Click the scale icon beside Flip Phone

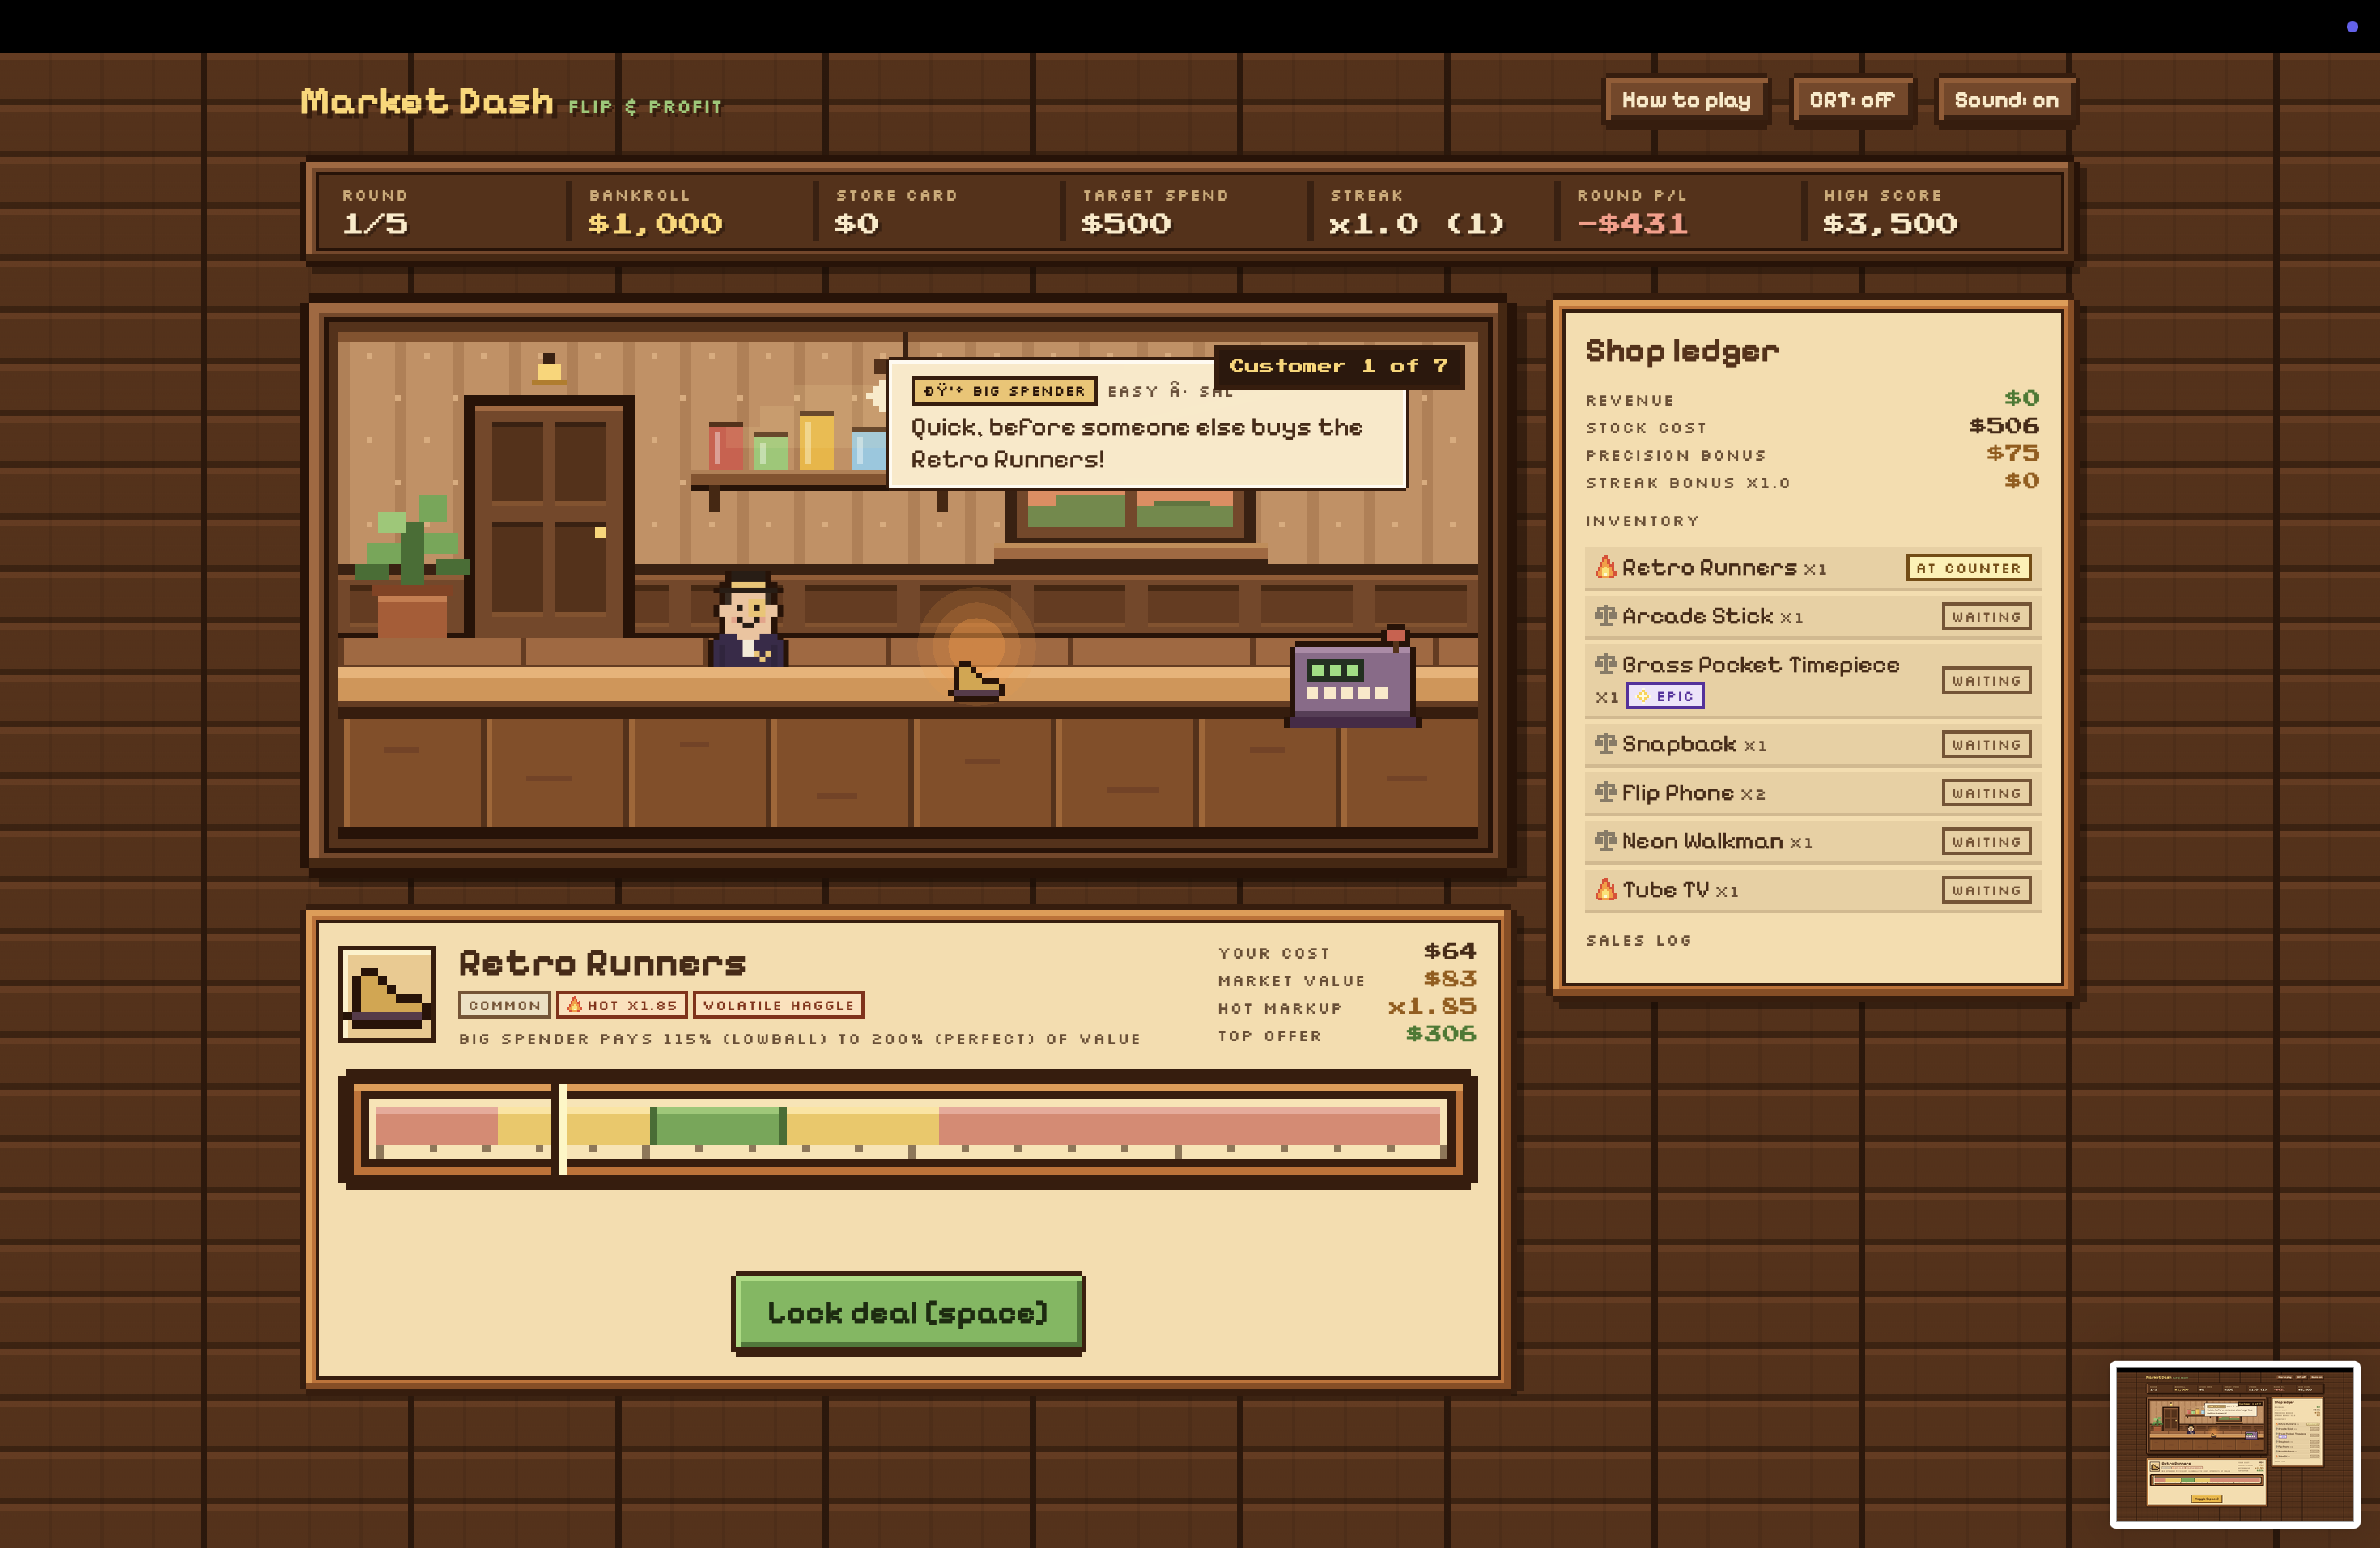tap(1605, 793)
